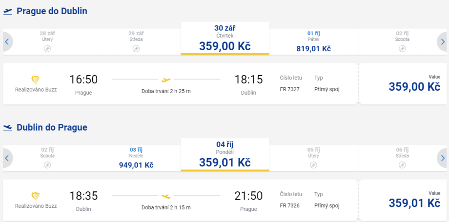Switch to the 03 říj Neděle 949,01 Kč tab
449x222 pixels.
(x=136, y=158)
